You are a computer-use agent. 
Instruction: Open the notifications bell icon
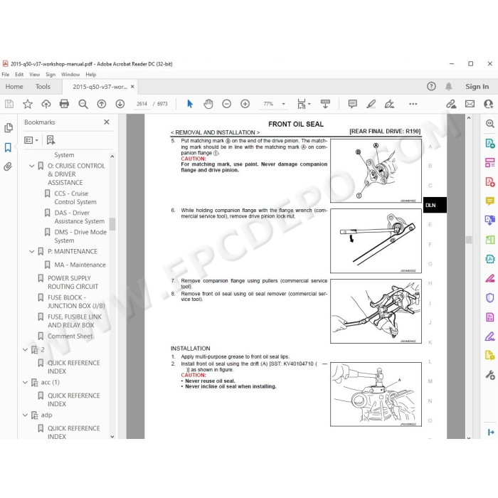click(448, 86)
